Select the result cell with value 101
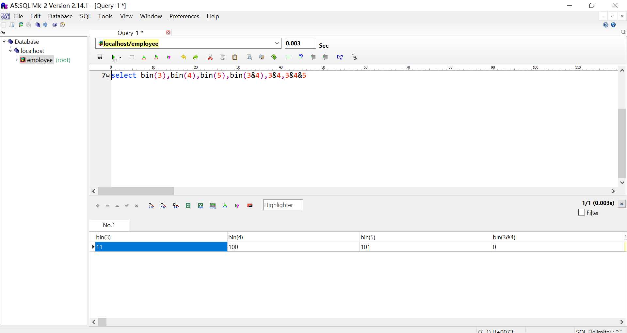This screenshot has height=333, width=627. point(426,247)
